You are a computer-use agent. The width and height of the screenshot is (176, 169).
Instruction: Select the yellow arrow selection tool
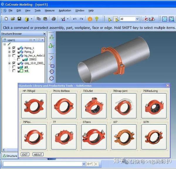110,19
